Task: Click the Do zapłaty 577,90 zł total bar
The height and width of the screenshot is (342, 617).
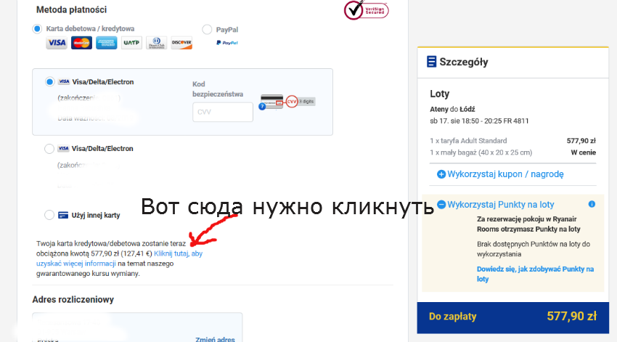Action: (513, 317)
